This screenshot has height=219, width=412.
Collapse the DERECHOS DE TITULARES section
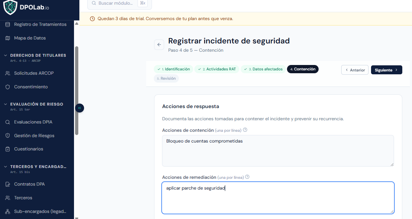coord(5,55)
